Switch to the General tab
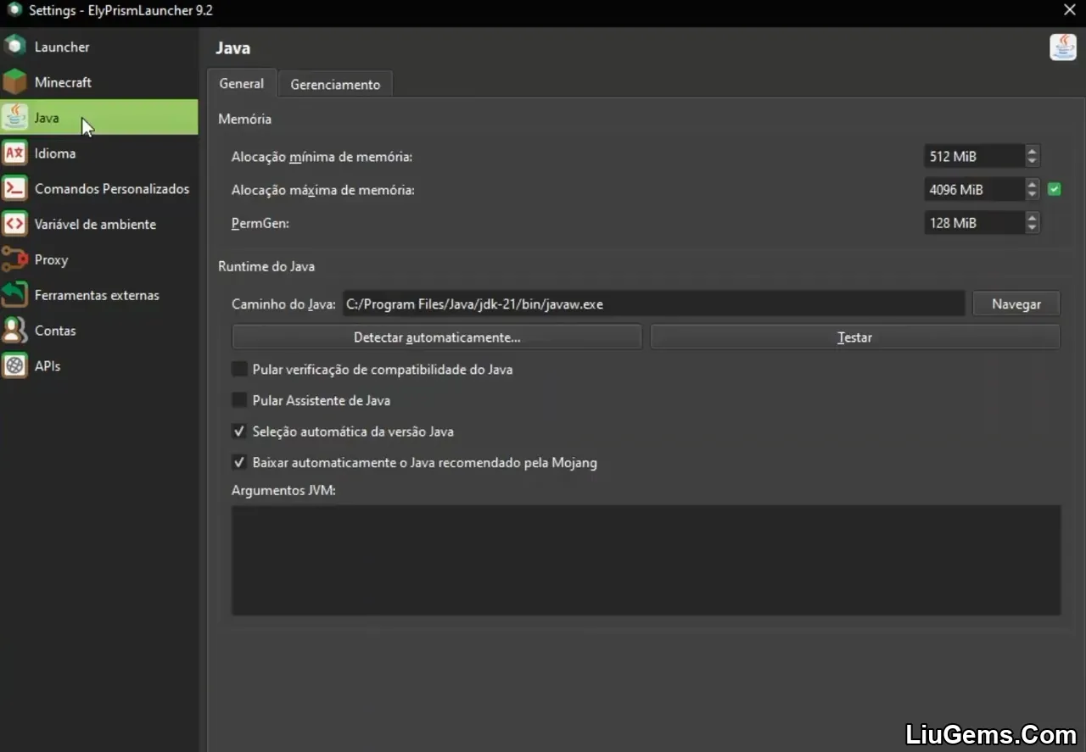 242,83
